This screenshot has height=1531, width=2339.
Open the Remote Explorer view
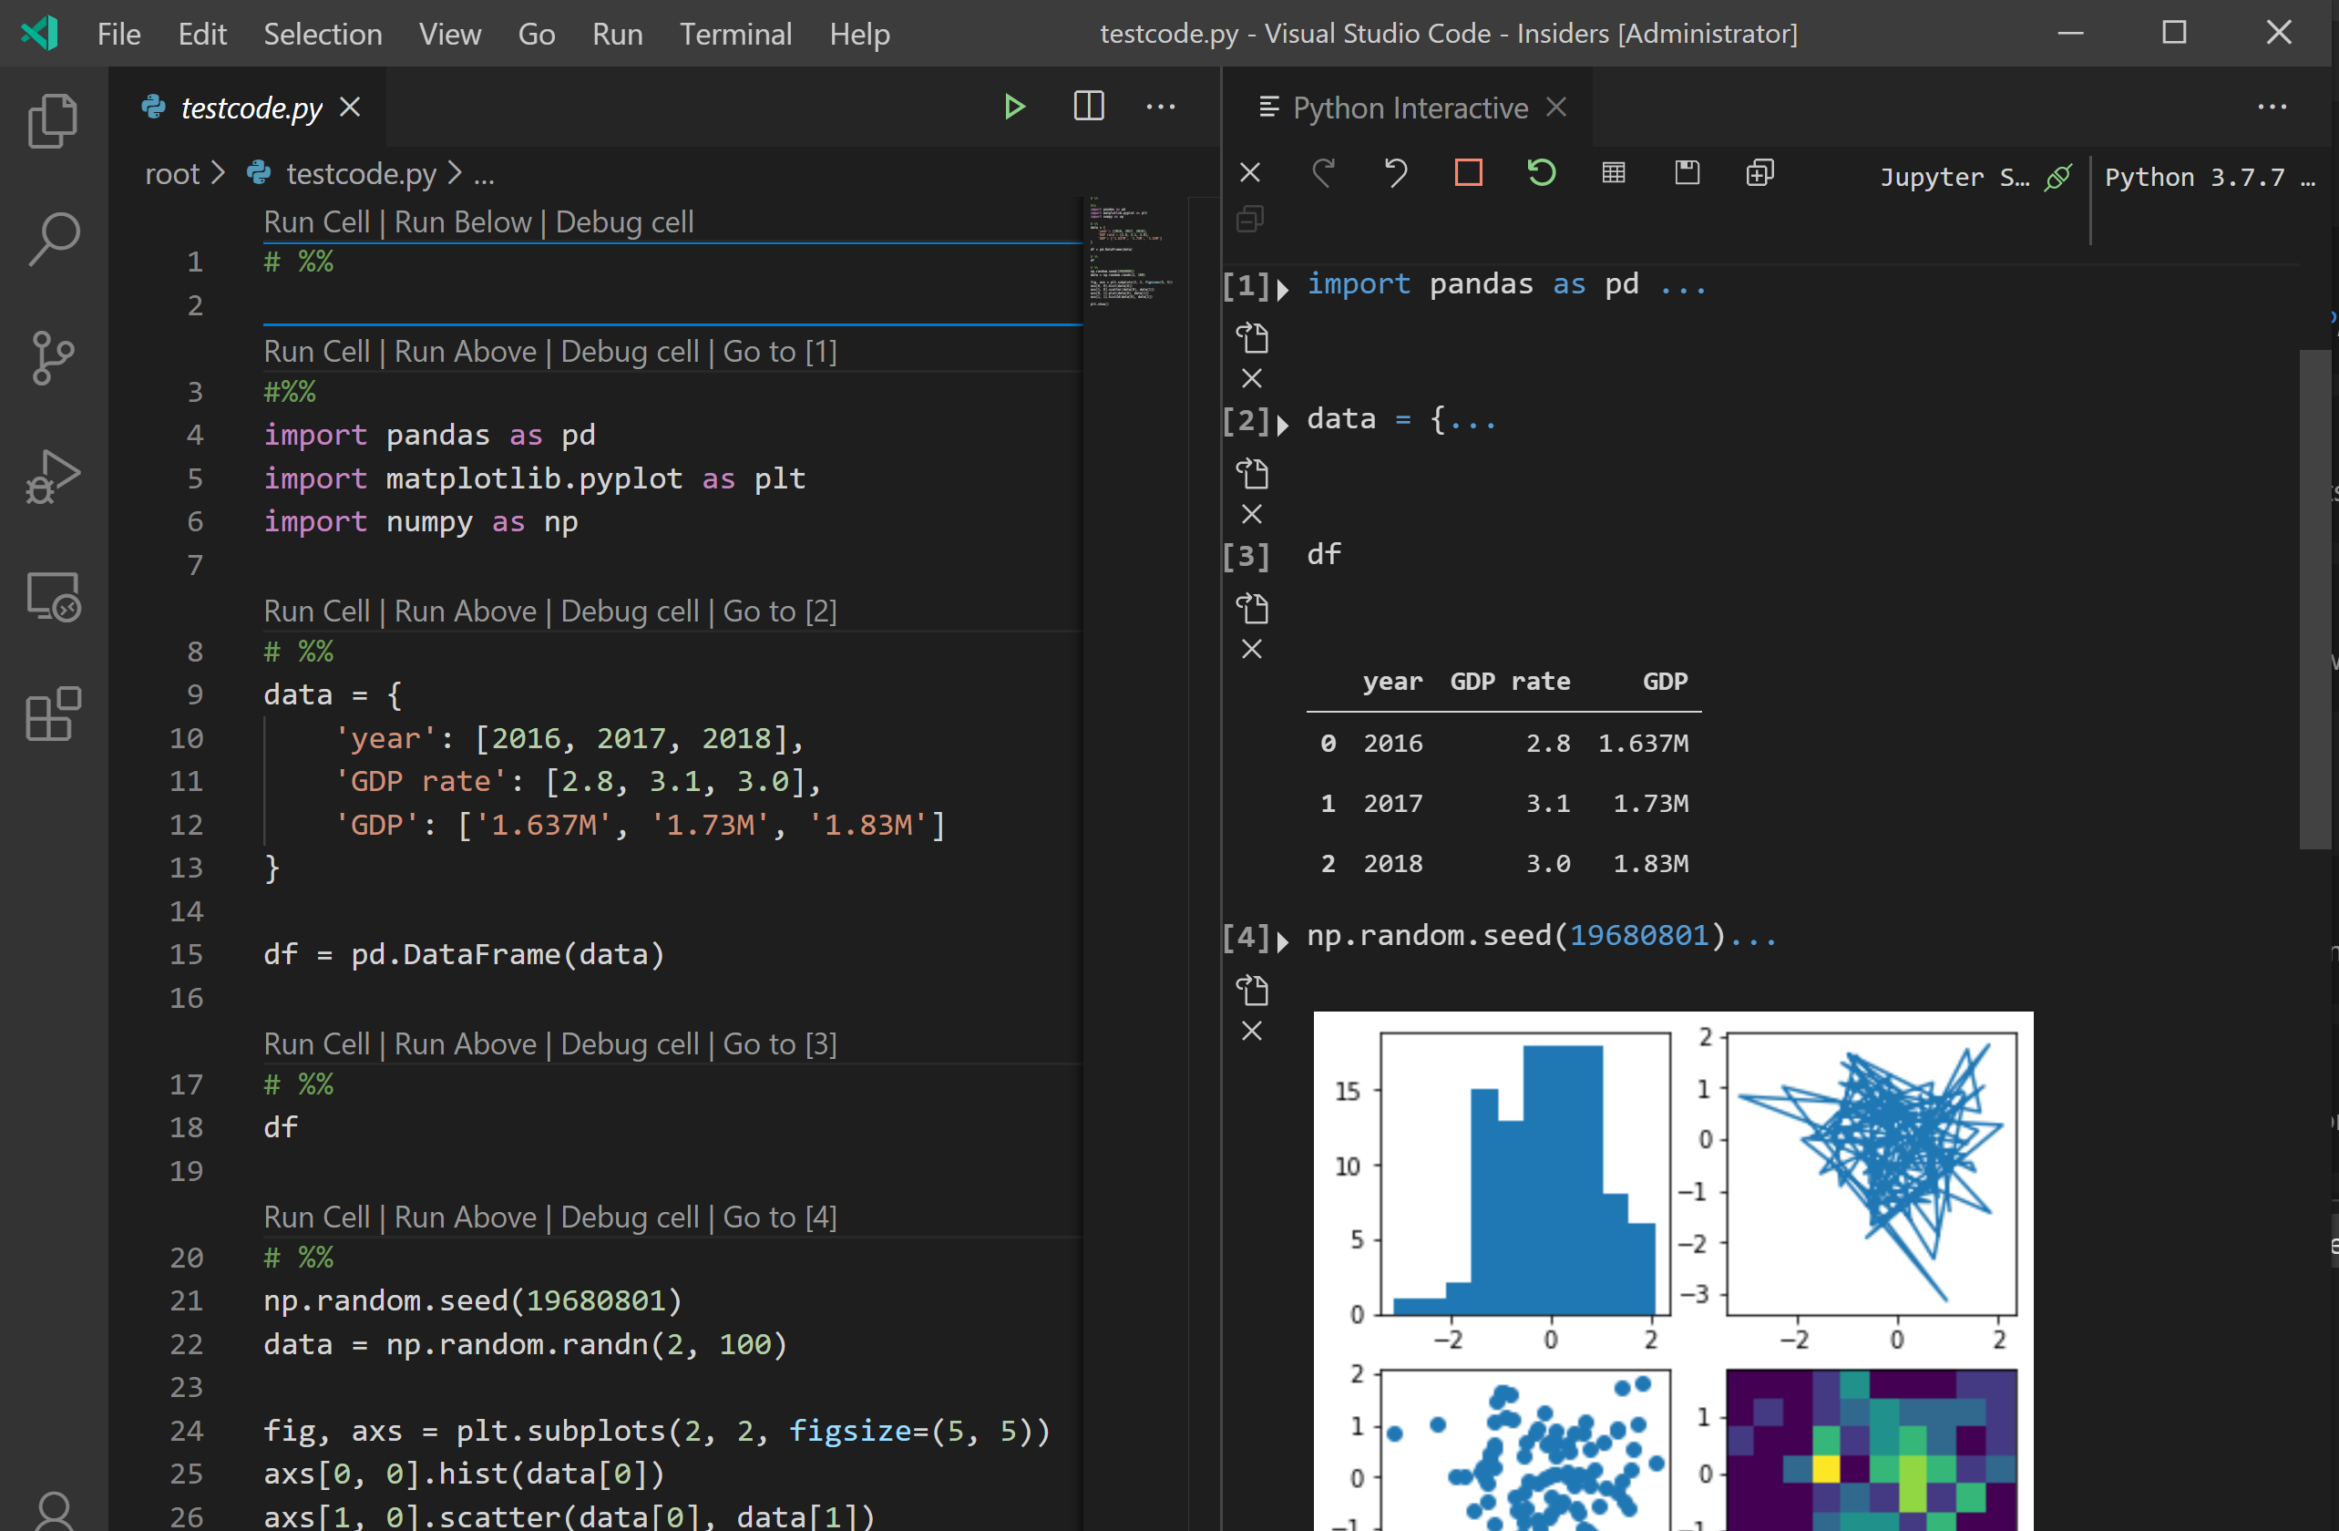(x=53, y=595)
